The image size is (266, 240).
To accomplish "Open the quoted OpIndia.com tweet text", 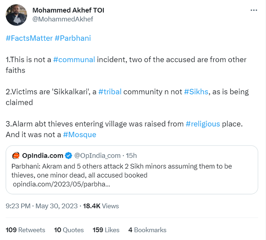I will 122,171.
